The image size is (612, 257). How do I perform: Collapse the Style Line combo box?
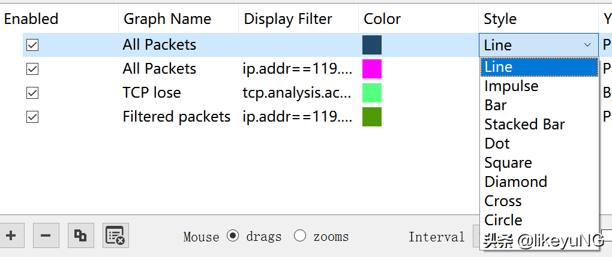point(539,46)
